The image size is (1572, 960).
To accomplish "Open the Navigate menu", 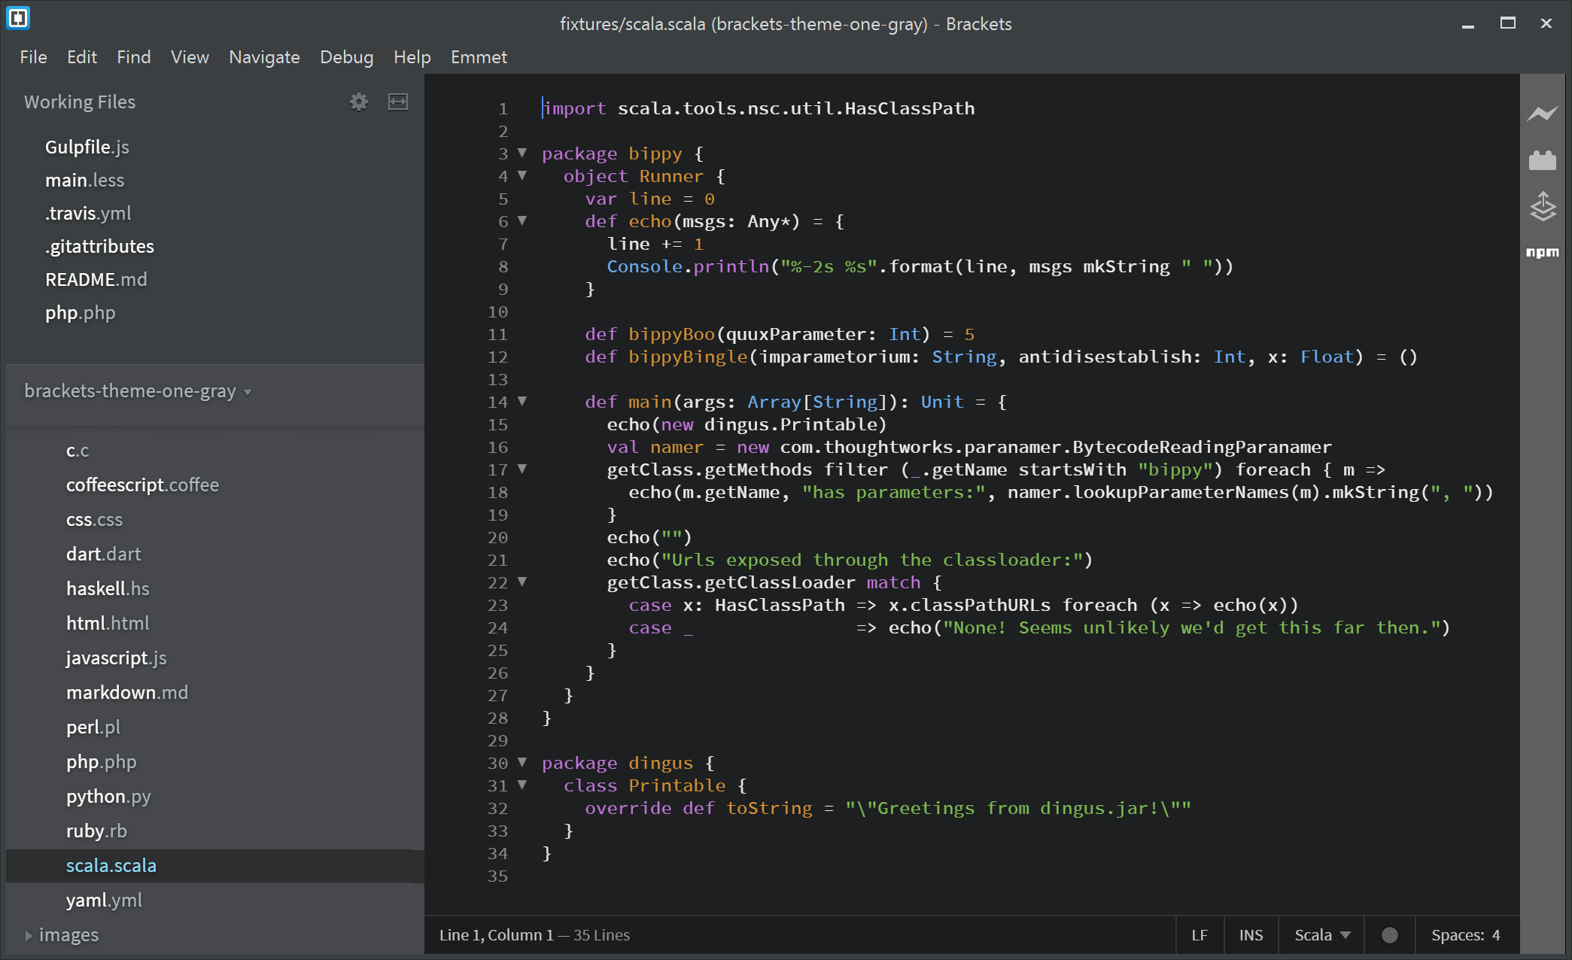I will click(264, 57).
